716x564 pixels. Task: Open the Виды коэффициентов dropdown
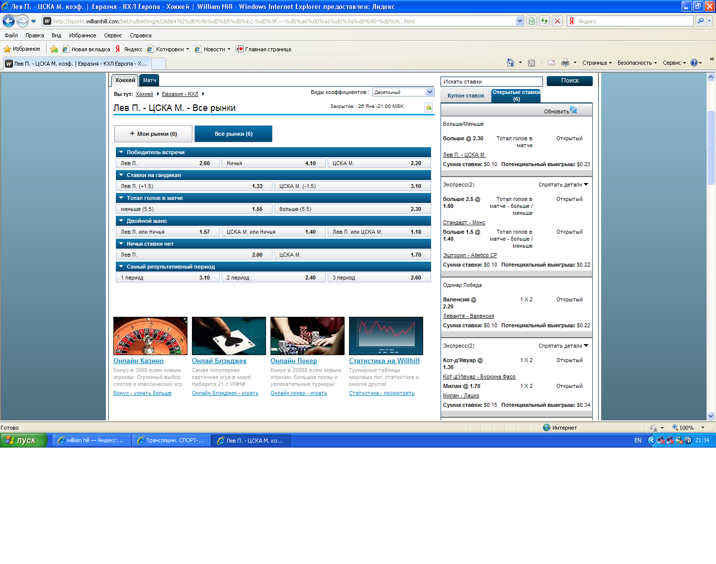(430, 92)
